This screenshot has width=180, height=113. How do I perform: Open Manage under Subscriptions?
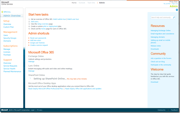tap(7, 49)
